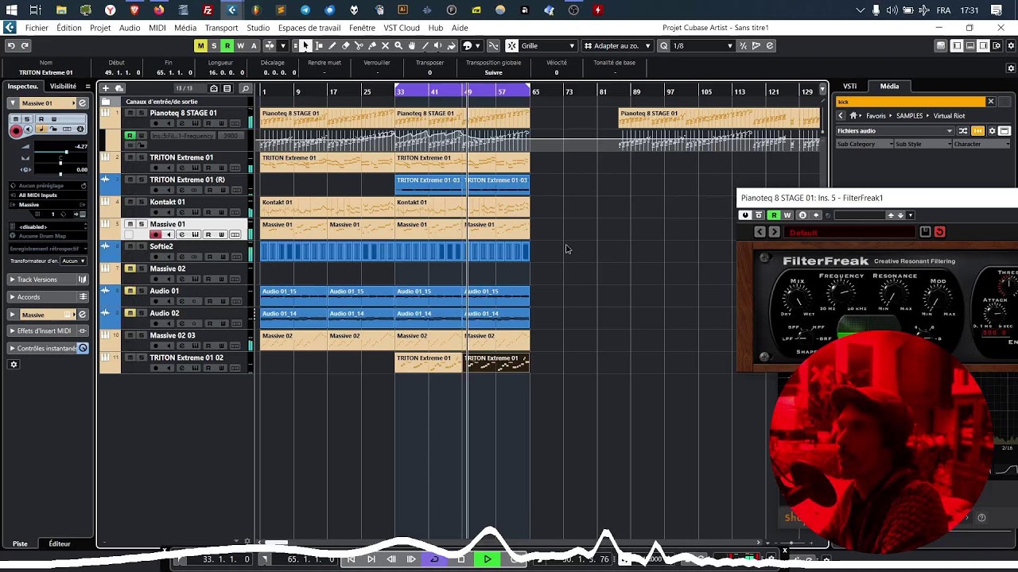The image size is (1018, 572).
Task: Select the Comp hand tool
Action: coord(412,45)
